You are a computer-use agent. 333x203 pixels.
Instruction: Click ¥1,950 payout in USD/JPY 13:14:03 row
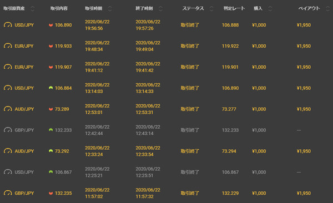[304, 88]
